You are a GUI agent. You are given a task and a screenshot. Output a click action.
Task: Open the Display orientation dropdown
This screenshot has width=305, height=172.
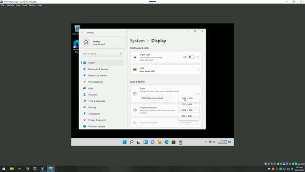coord(189,122)
